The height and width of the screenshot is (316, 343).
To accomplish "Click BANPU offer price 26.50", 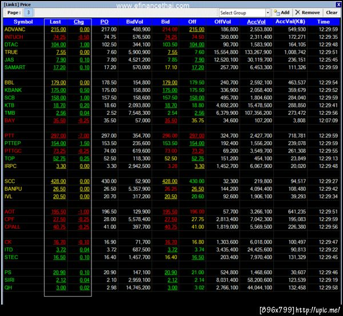I will coord(198,189).
